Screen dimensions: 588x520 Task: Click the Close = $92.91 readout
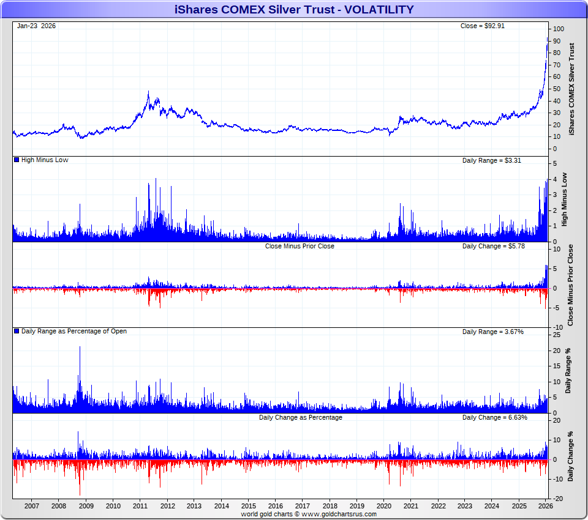482,26
